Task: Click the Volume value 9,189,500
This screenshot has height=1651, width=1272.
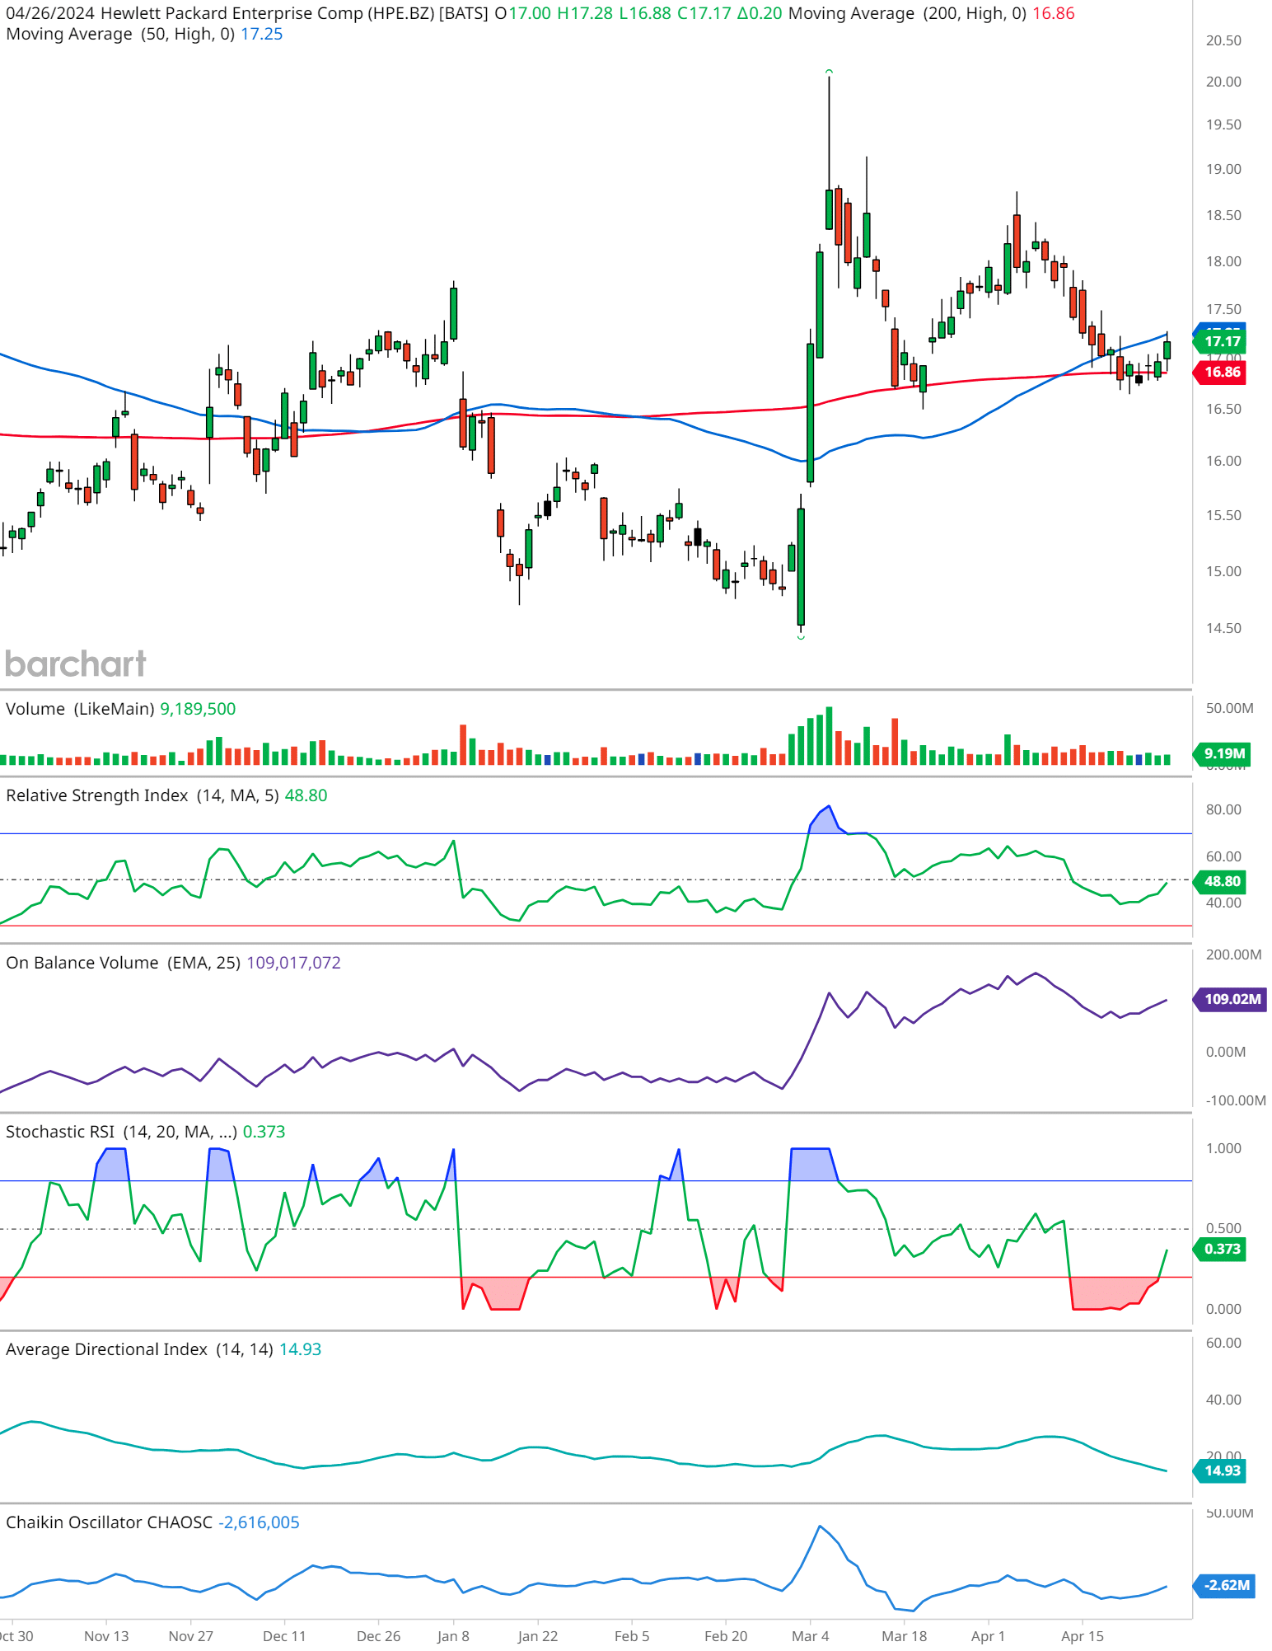Action: point(198,709)
